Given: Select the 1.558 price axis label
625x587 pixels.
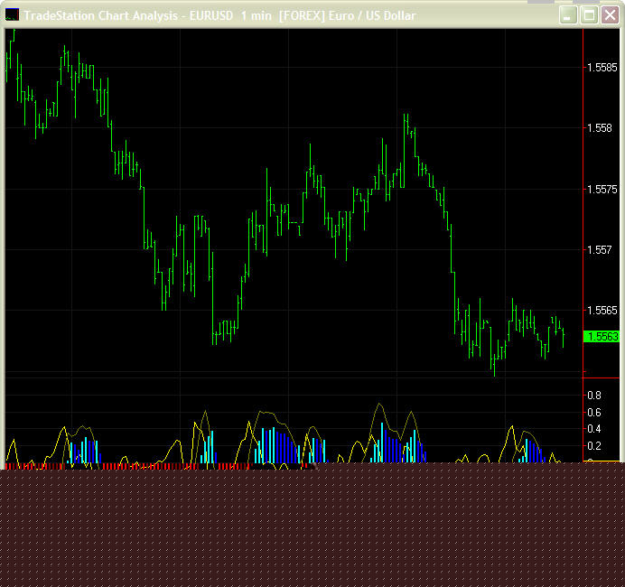Looking at the screenshot, I should pyautogui.click(x=600, y=128).
